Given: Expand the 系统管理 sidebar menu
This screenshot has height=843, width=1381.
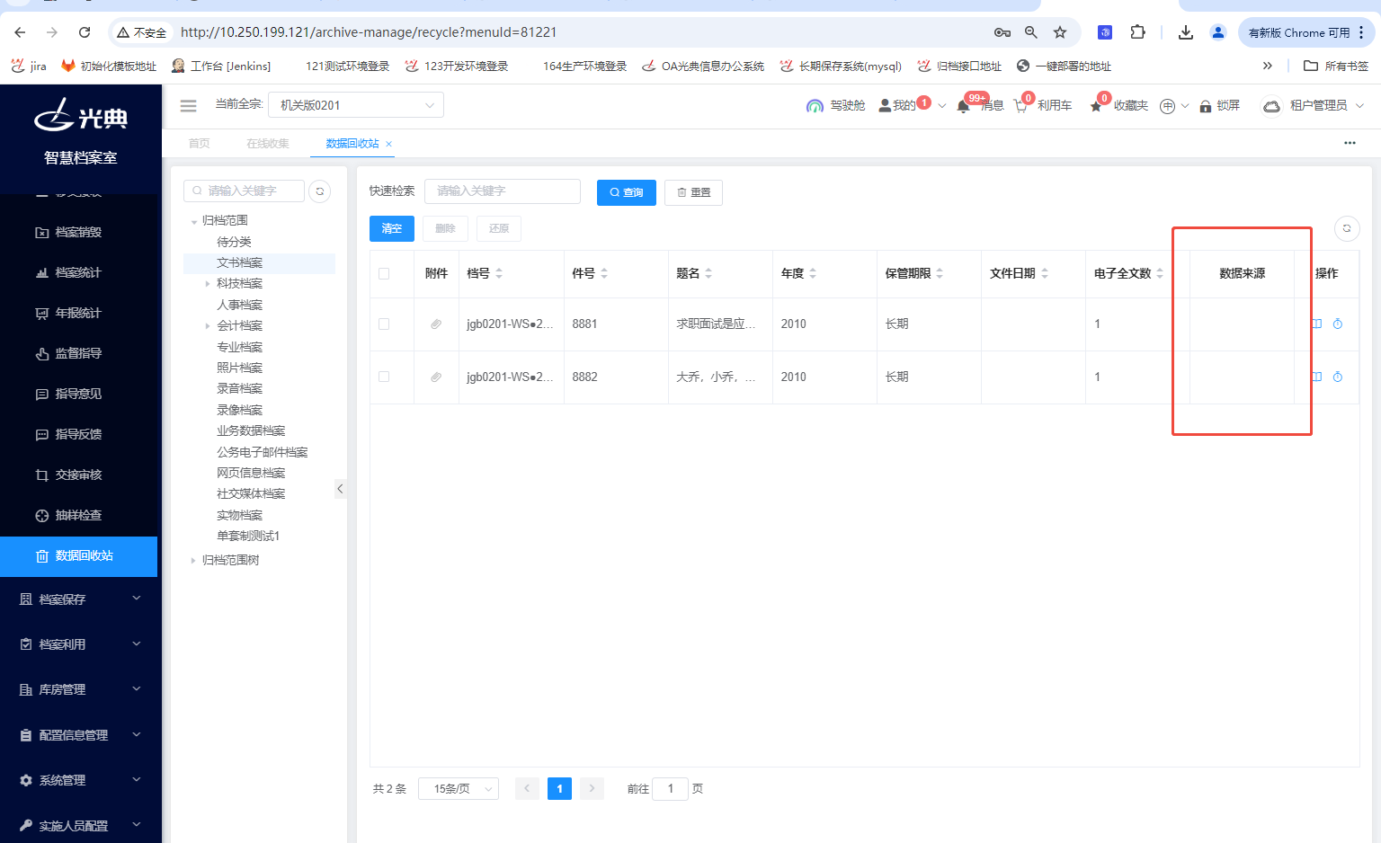Looking at the screenshot, I should 80,780.
